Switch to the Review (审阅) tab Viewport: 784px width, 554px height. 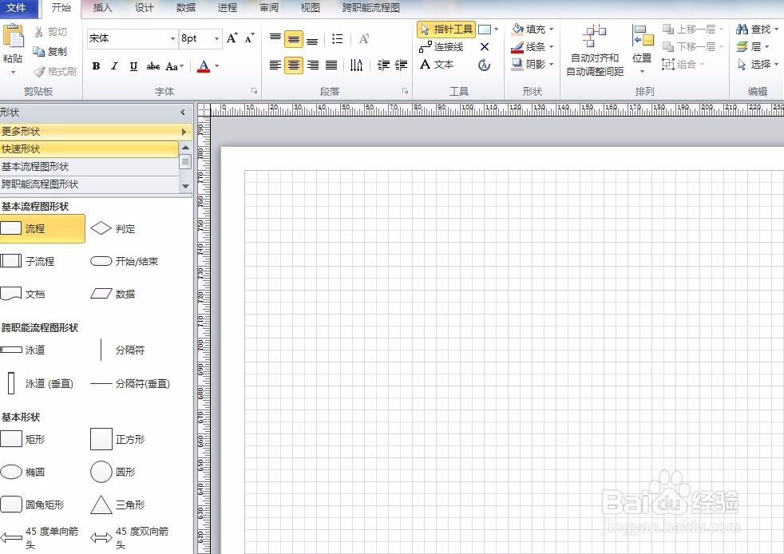tap(269, 8)
